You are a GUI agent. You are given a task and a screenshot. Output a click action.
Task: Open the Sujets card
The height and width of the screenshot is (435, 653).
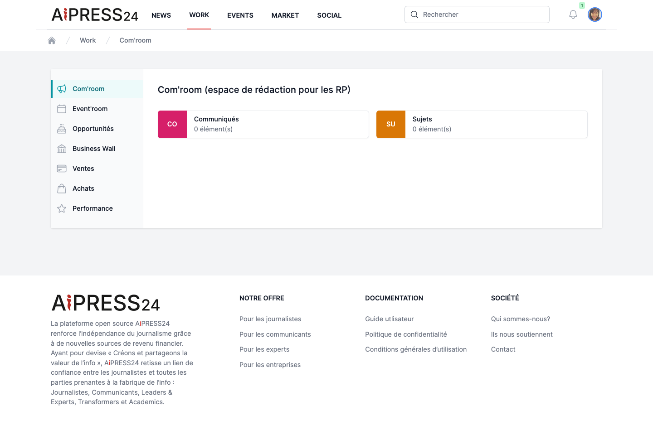482,124
